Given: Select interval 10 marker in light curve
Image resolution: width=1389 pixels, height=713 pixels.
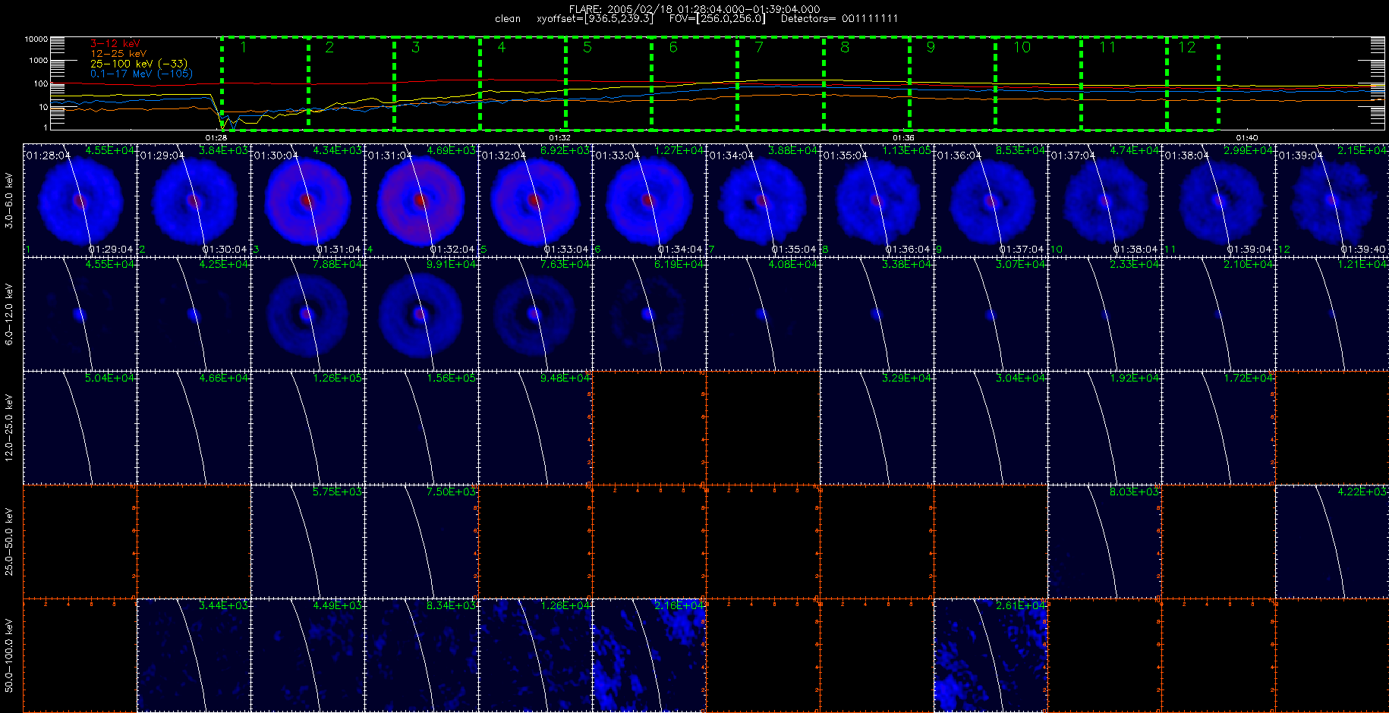Looking at the screenshot, I should point(1022,47).
